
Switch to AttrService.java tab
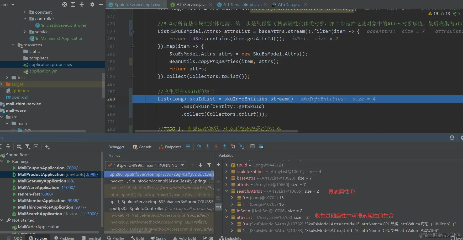tap(191, 4)
